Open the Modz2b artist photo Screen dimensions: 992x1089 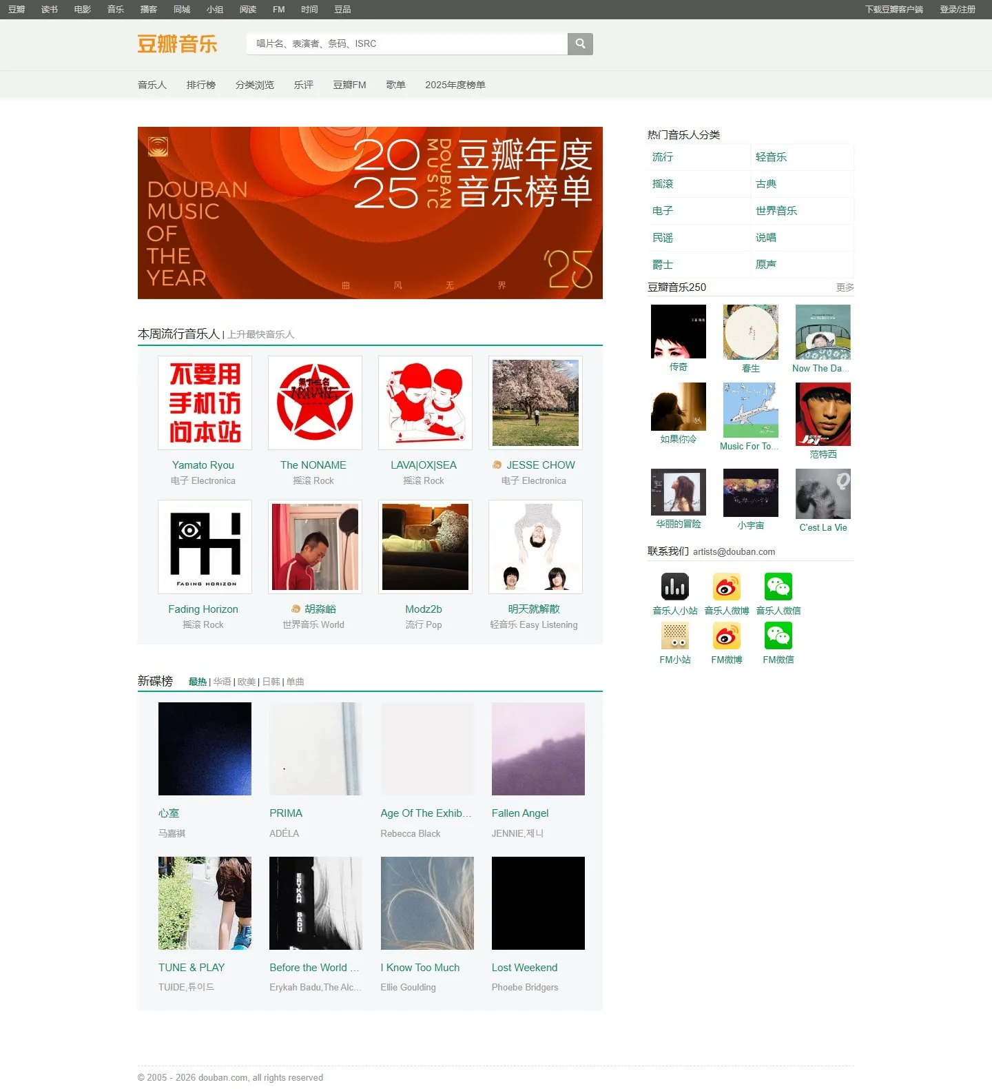pyautogui.click(x=425, y=547)
